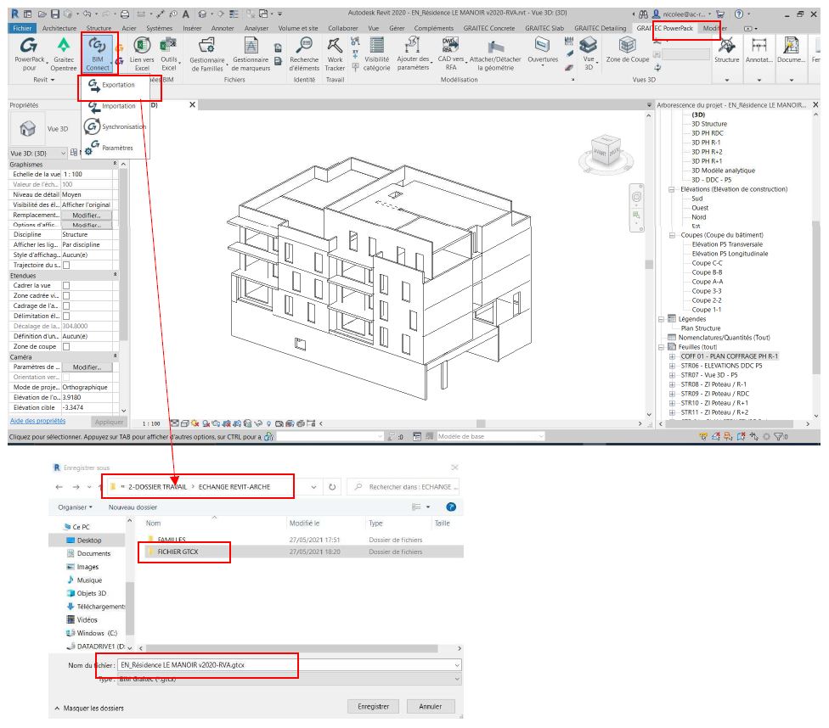
Task: Toggle Zone cadrée visible checkbox
Action: [x=66, y=296]
